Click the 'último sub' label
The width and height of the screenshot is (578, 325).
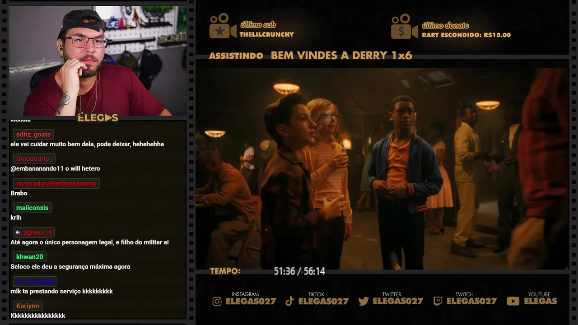[x=257, y=25]
